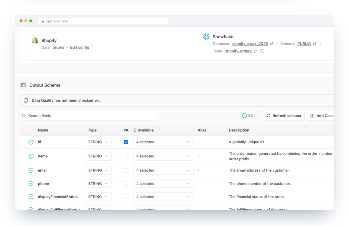Open the STRING type dropdown for id
349x226 pixels.
tap(98, 142)
